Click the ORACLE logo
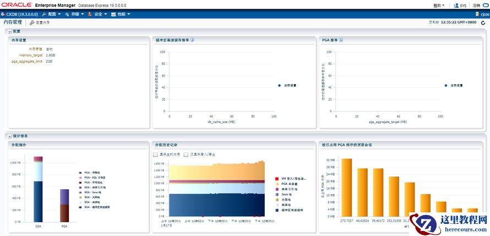This screenshot has width=490, height=236. coord(17,5)
